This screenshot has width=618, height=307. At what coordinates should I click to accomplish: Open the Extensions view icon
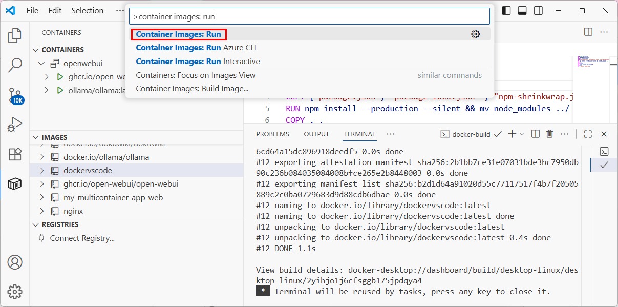click(15, 154)
